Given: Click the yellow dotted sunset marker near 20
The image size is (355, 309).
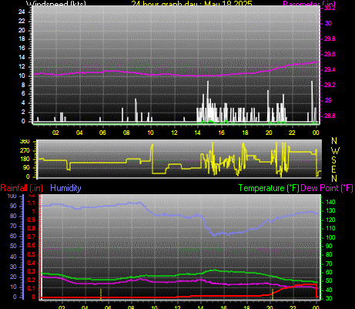Looking at the screenshot, I should coord(273,294).
